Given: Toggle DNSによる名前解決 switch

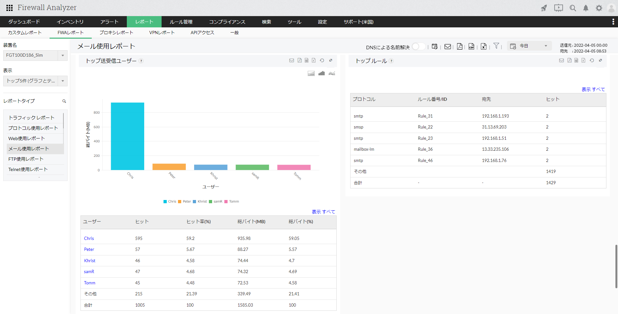Looking at the screenshot, I should [x=418, y=47].
